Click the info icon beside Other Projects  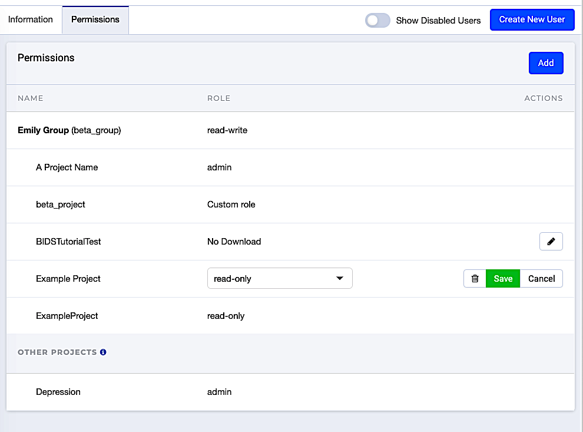(103, 352)
